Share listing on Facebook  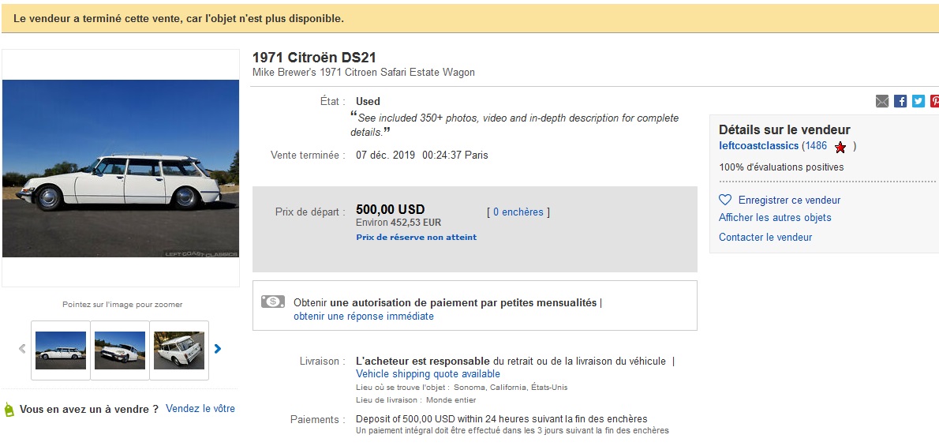900,101
